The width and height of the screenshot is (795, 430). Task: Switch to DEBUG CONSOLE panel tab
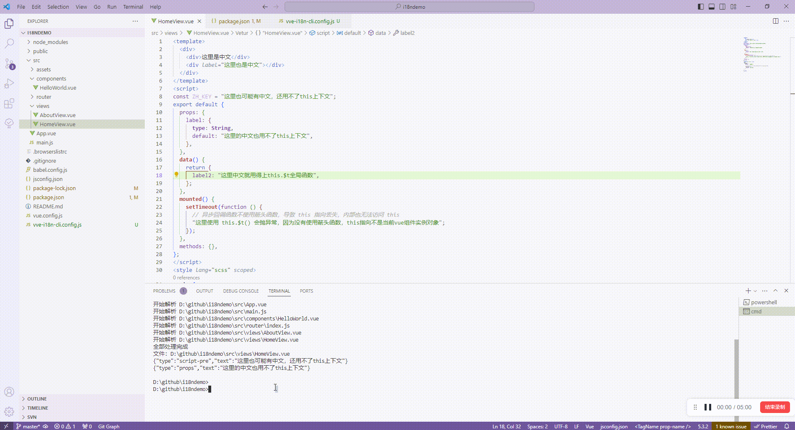click(241, 291)
